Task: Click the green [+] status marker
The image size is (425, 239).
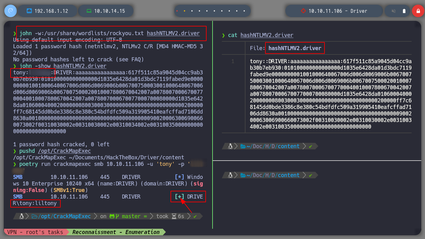Action: 180,196
